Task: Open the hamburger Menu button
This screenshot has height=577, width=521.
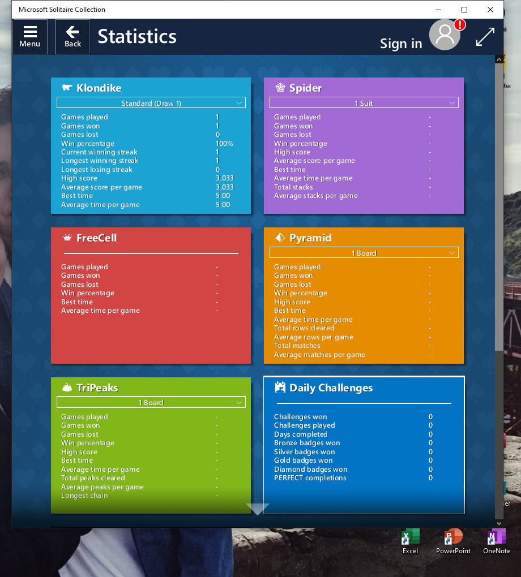Action: 30,37
